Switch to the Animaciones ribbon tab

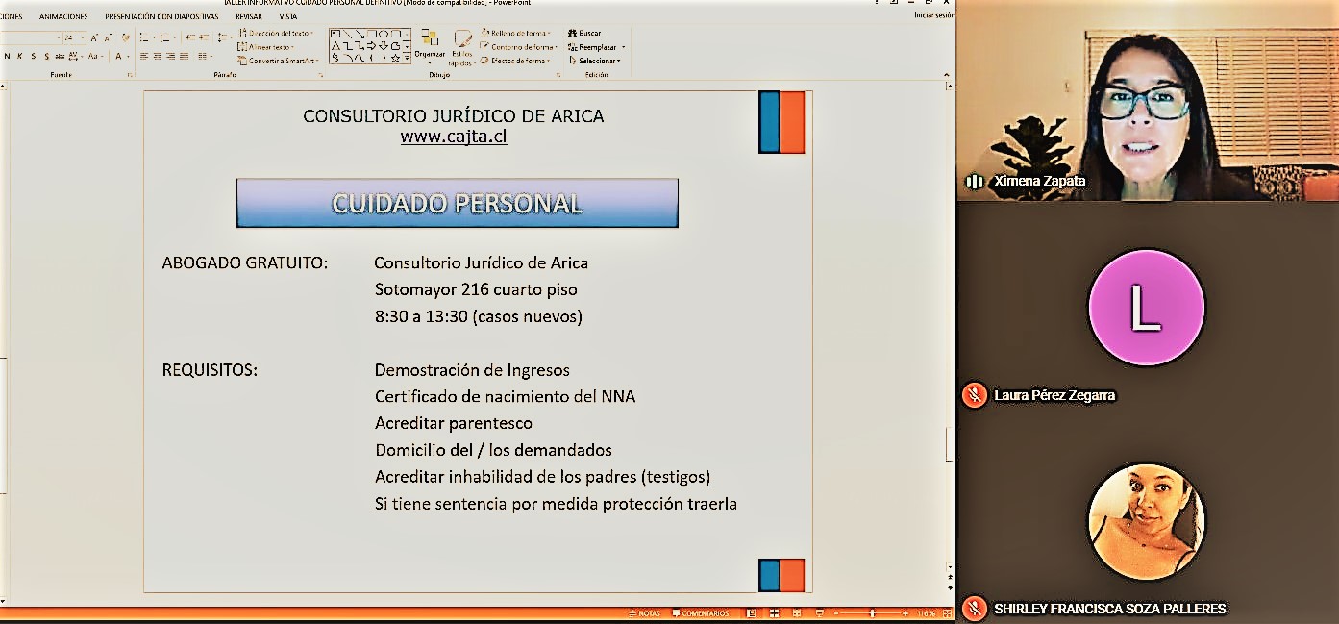click(62, 15)
